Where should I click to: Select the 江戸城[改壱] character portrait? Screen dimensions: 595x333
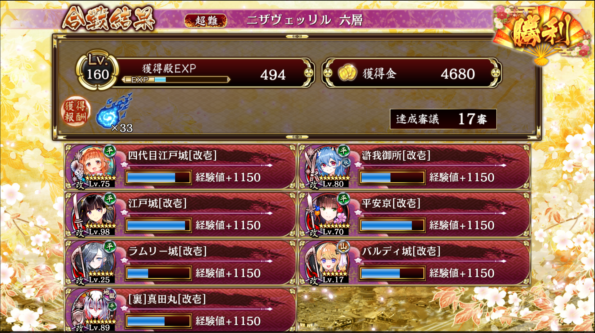[x=92, y=214]
